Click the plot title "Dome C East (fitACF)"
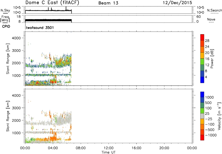The image size is (222, 154). [52, 3]
